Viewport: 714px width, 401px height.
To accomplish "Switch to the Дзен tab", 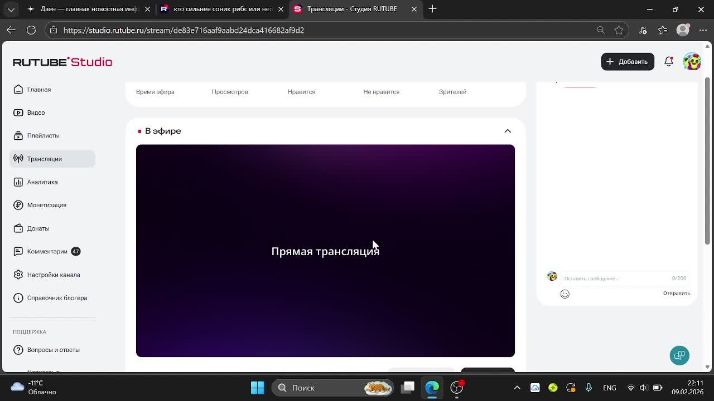I will point(89,9).
